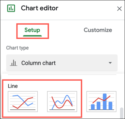This screenshot has width=125, height=119.
Task: Click the Column chart text in the selector
Action: pos(38,63)
